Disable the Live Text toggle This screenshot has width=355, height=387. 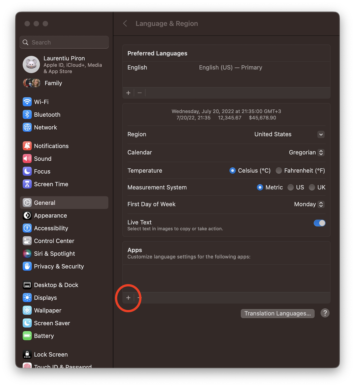(x=319, y=223)
